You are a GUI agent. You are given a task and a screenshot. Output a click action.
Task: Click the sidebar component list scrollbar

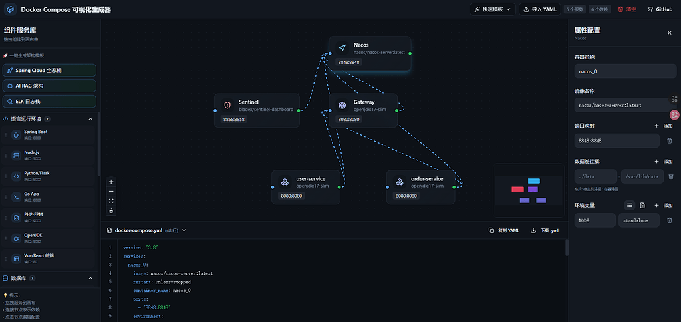[99, 144]
